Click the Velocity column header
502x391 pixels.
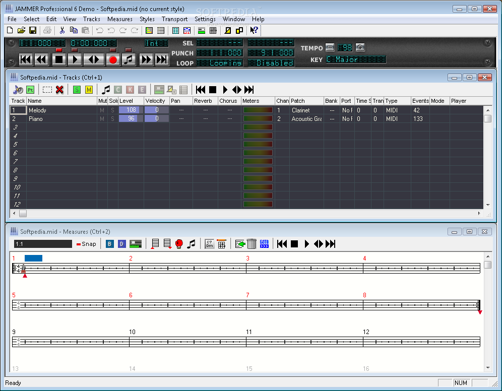(x=157, y=101)
